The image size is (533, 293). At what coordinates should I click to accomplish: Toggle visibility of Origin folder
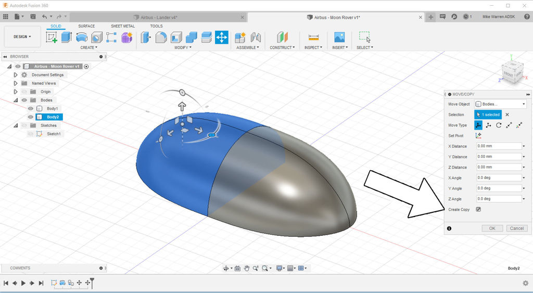click(24, 92)
